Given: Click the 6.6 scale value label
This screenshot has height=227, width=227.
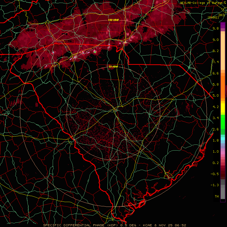Looking at the screenshot, I should (x=216, y=73).
